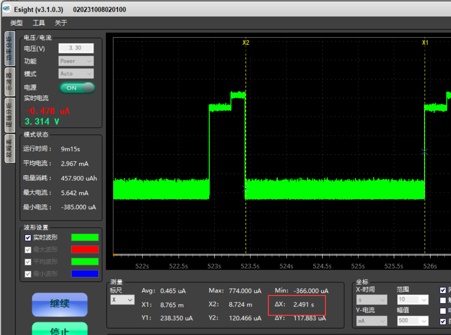This screenshot has width=451, height=335.
Task: Click the Max value 774.000 uA
Action: tap(245, 291)
